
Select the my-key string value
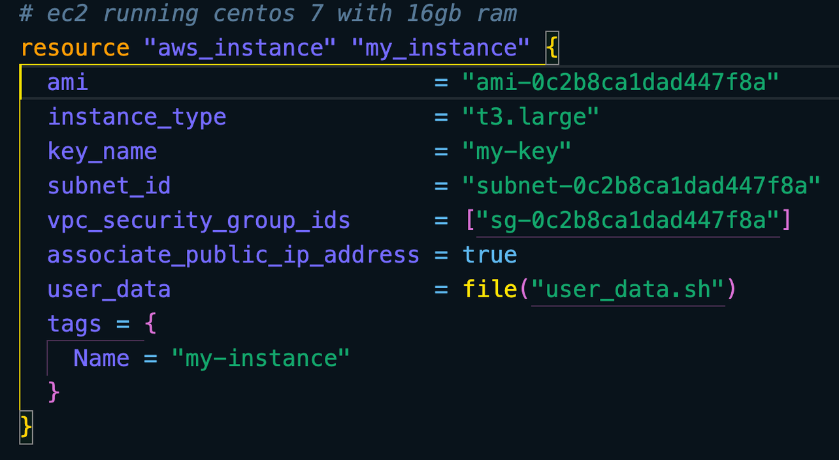(518, 151)
